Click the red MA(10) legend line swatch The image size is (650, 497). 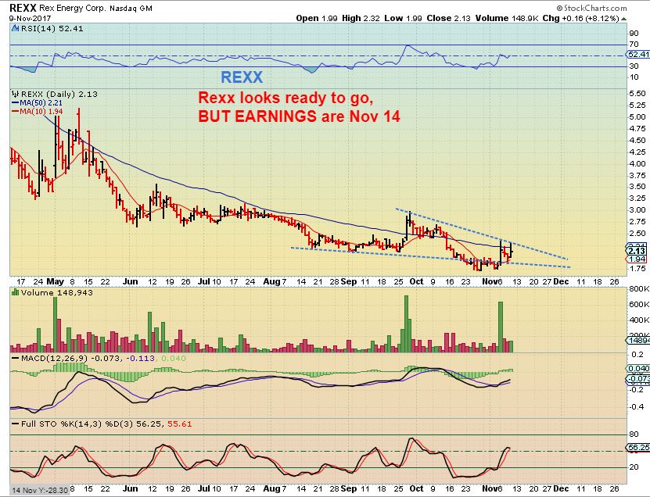point(16,112)
